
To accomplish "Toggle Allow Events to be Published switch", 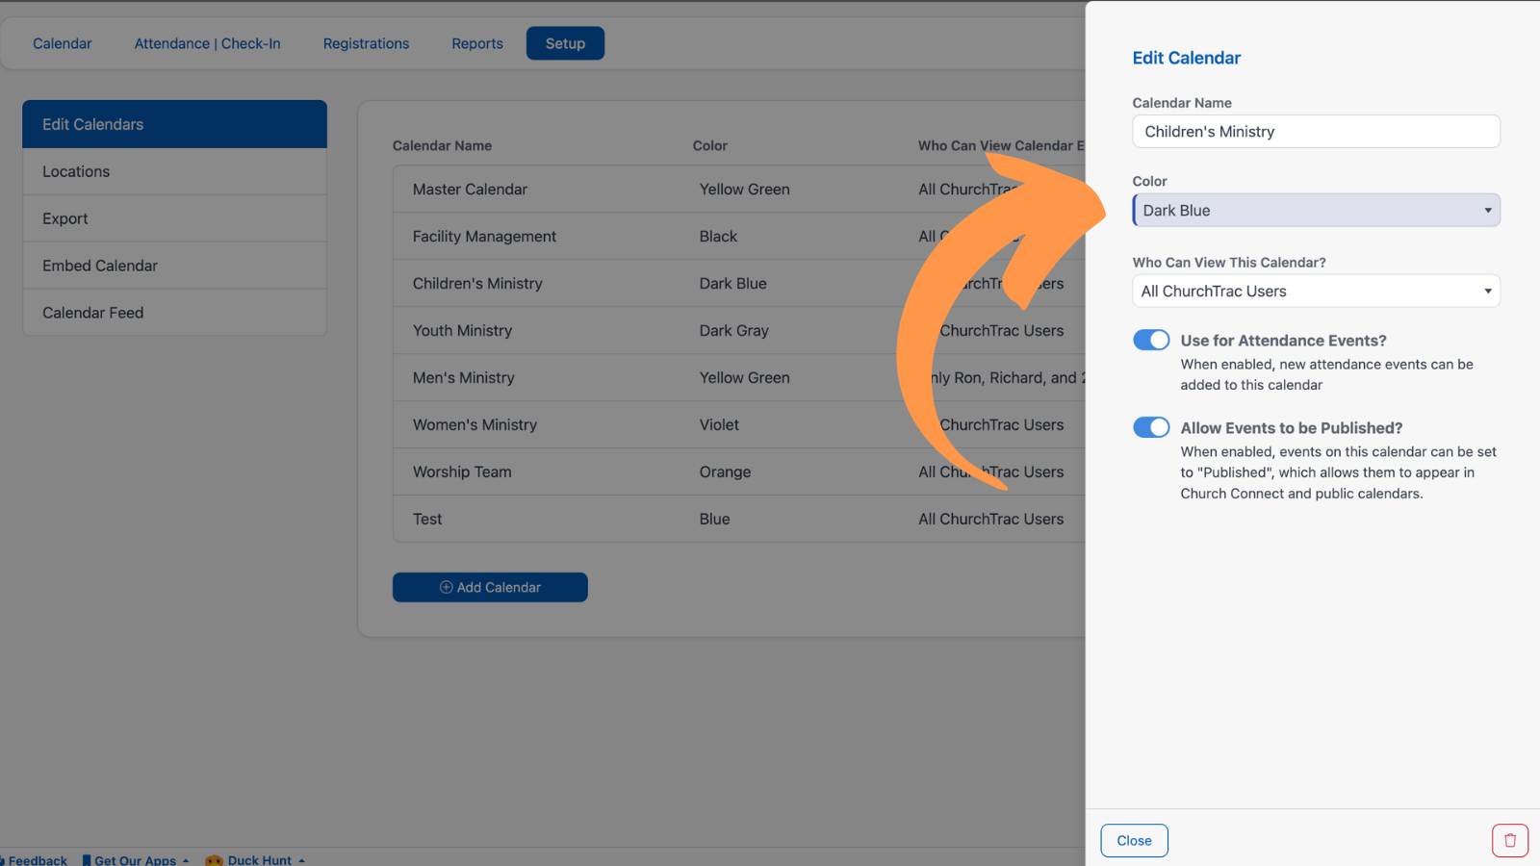I will [x=1151, y=427].
